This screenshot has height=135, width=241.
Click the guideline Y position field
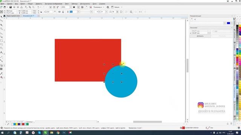[x=200, y=33]
